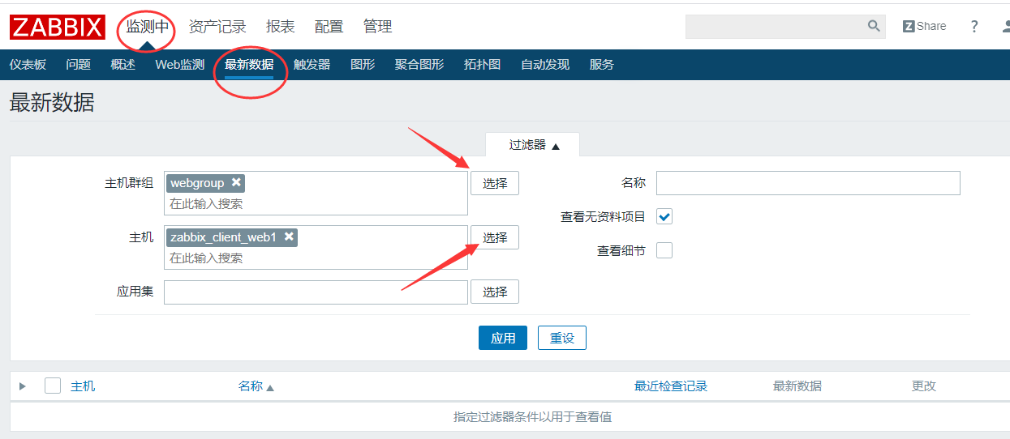Click the search magnifier icon
The width and height of the screenshot is (1010, 439).
click(x=874, y=26)
